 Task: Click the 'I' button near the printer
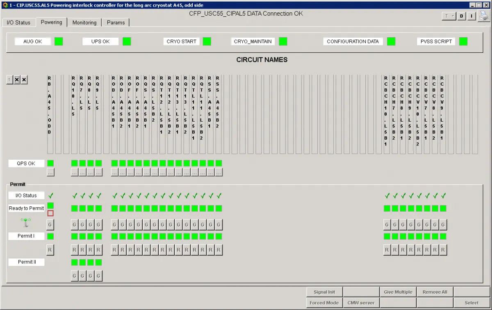471,16
